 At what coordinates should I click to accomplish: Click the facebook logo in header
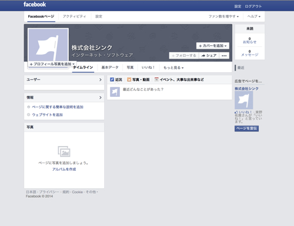coord(35,4)
